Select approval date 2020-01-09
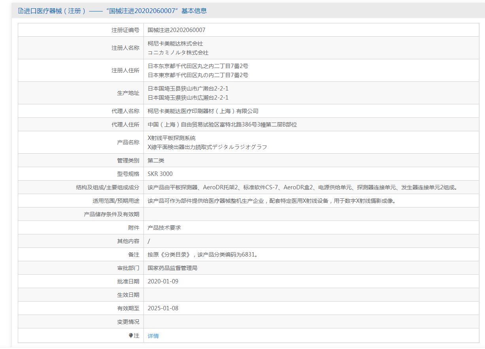This screenshot has width=485, height=349. pyautogui.click(x=163, y=281)
